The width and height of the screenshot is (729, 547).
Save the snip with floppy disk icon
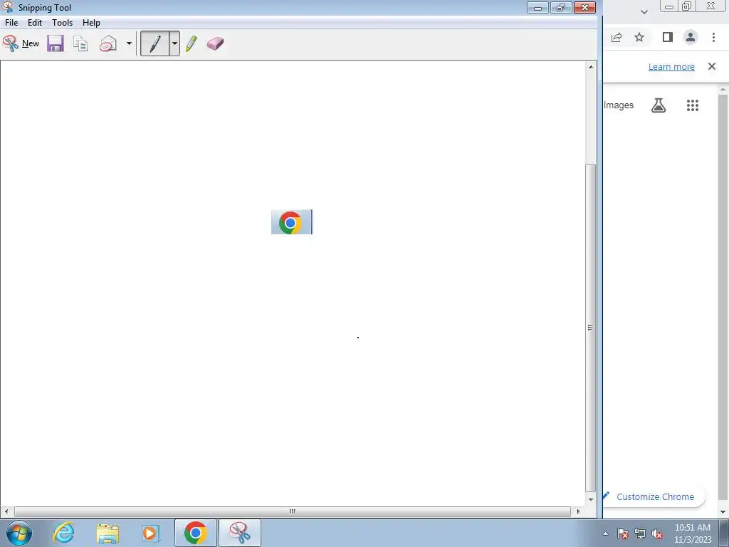(56, 43)
